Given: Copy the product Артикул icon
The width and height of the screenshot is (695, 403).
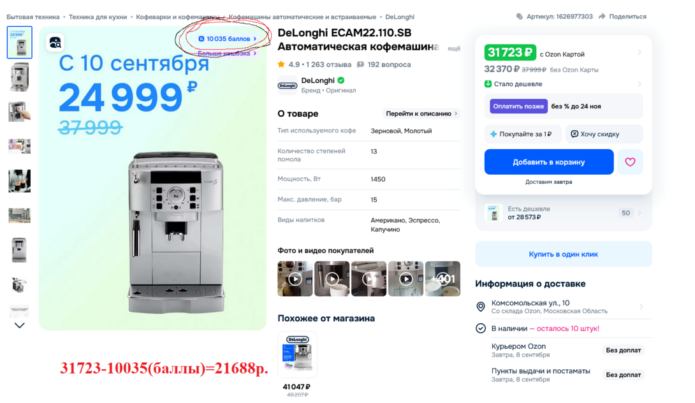Looking at the screenshot, I should pyautogui.click(x=519, y=17).
